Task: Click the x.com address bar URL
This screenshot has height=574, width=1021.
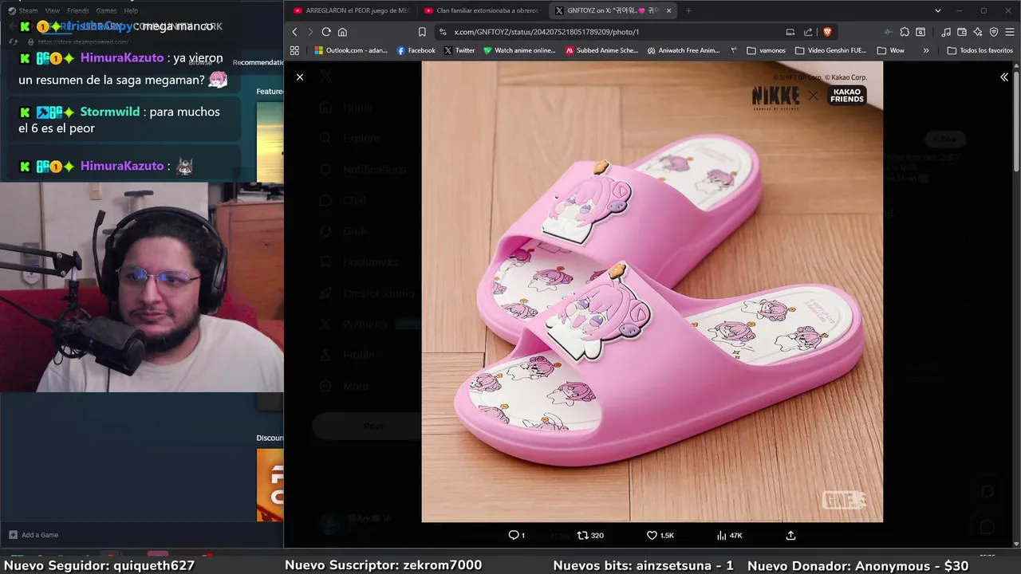Action: tap(546, 32)
